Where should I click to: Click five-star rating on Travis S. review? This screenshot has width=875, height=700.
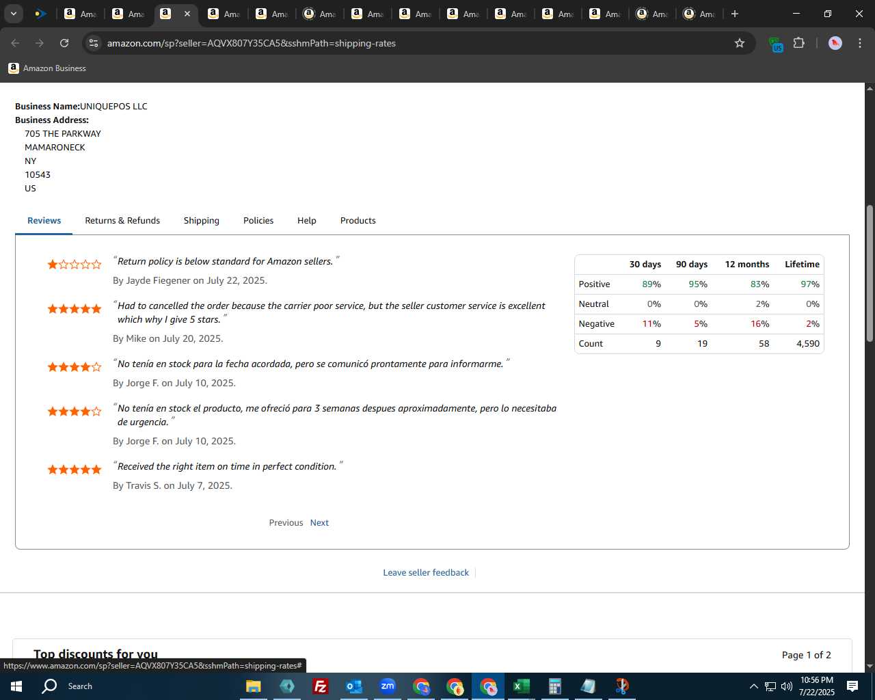(74, 470)
